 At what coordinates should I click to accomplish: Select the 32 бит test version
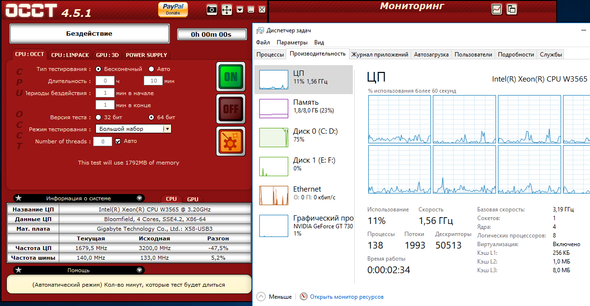[98, 117]
